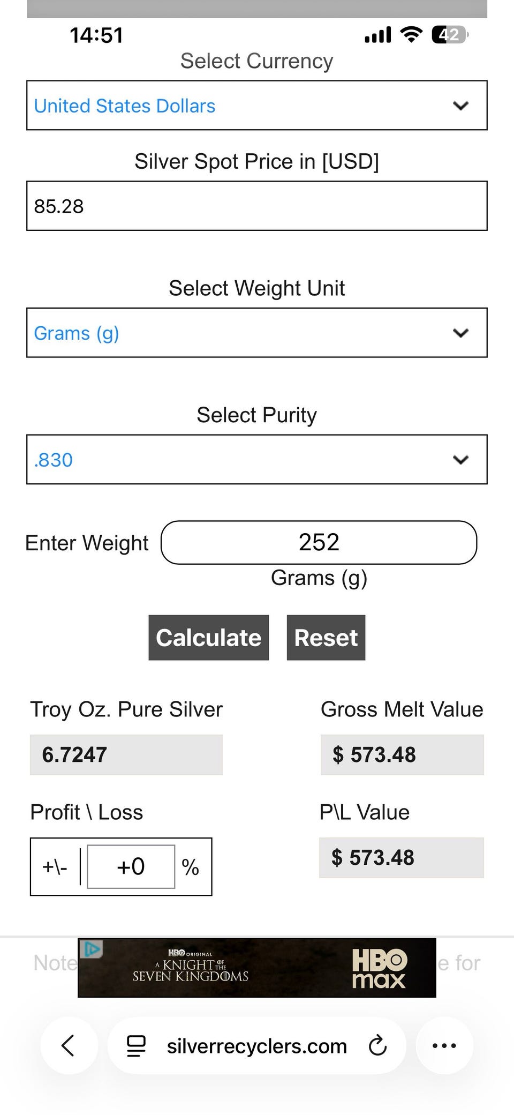Viewport: 514px width, 1115px height.
Task: Tap the Profit Loss percentage field
Action: [x=131, y=866]
